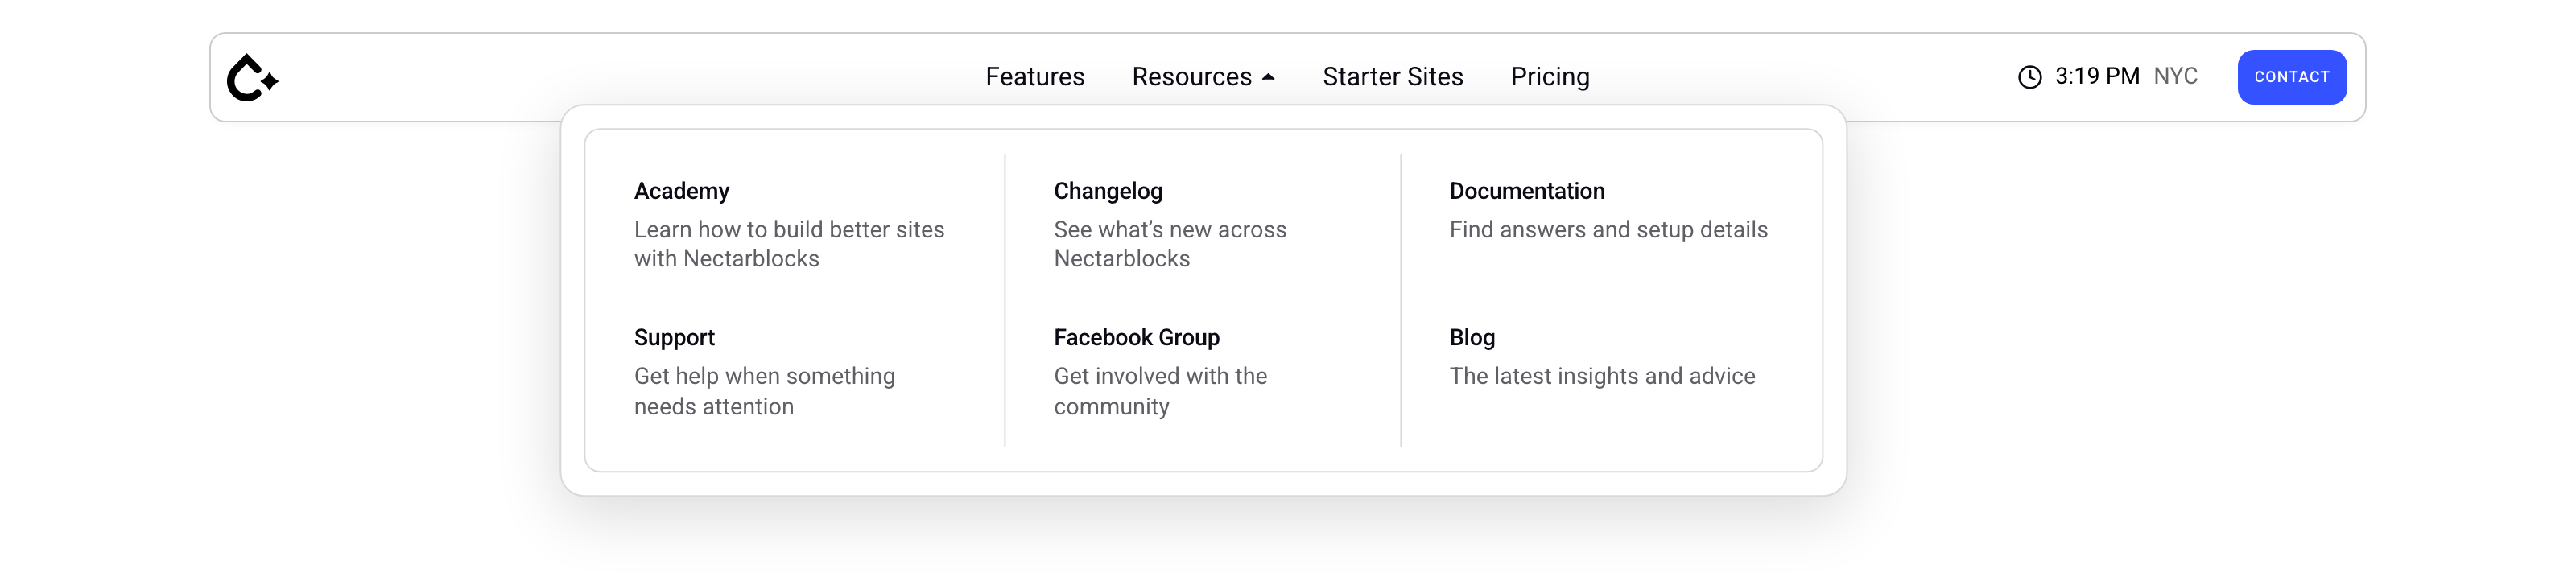Open the Academy link

click(681, 191)
